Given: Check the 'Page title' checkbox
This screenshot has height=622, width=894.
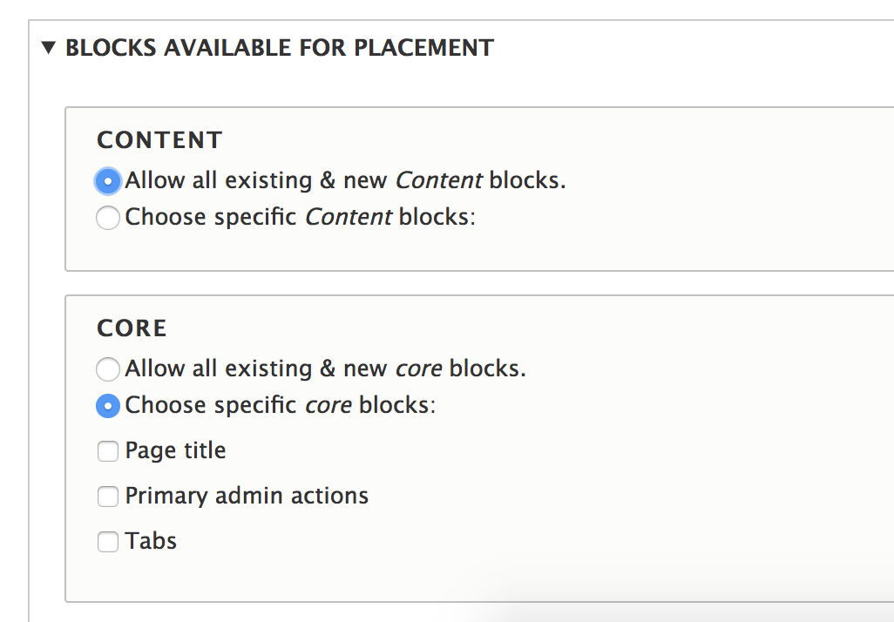Looking at the screenshot, I should [107, 450].
